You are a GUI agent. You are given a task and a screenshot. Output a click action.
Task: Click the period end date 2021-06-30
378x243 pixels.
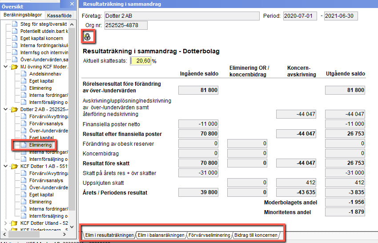[341, 16]
